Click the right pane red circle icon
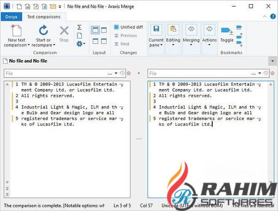278x211 pixels. coord(273,73)
